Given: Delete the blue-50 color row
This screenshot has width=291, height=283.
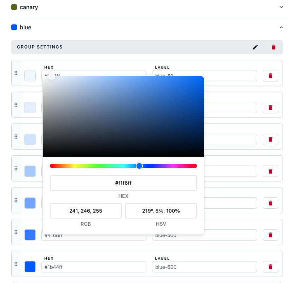Looking at the screenshot, I should pos(270,76).
